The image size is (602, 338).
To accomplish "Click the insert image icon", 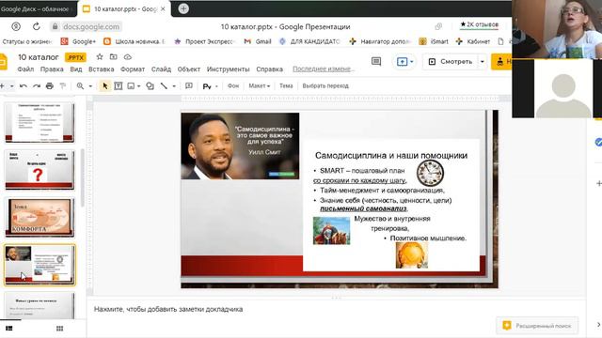I will click(131, 85).
